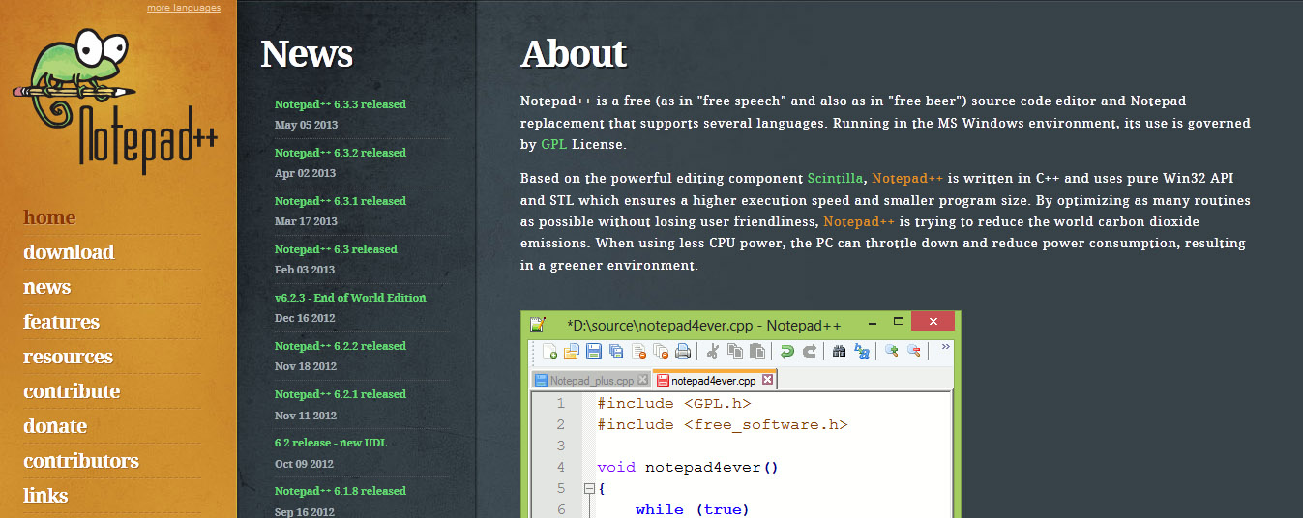This screenshot has height=518, width=1303.
Task: Open v6.2.3 - End of World Edition news
Action: pos(350,298)
